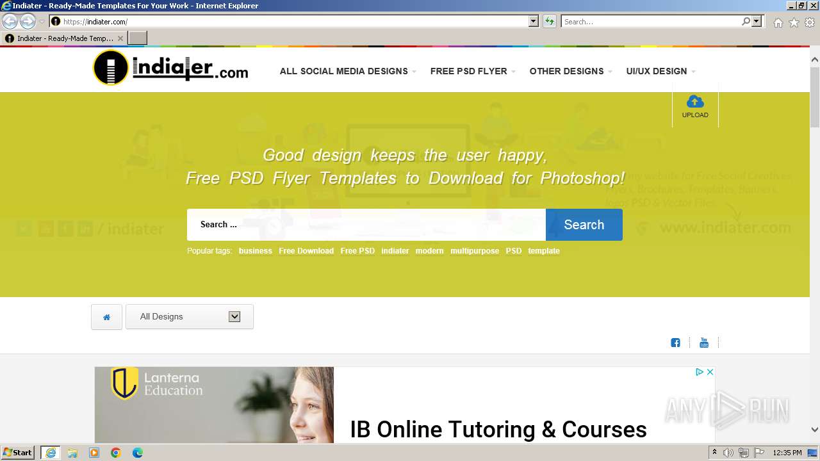Click the business popular tag
820x461 pixels.
[x=256, y=251]
